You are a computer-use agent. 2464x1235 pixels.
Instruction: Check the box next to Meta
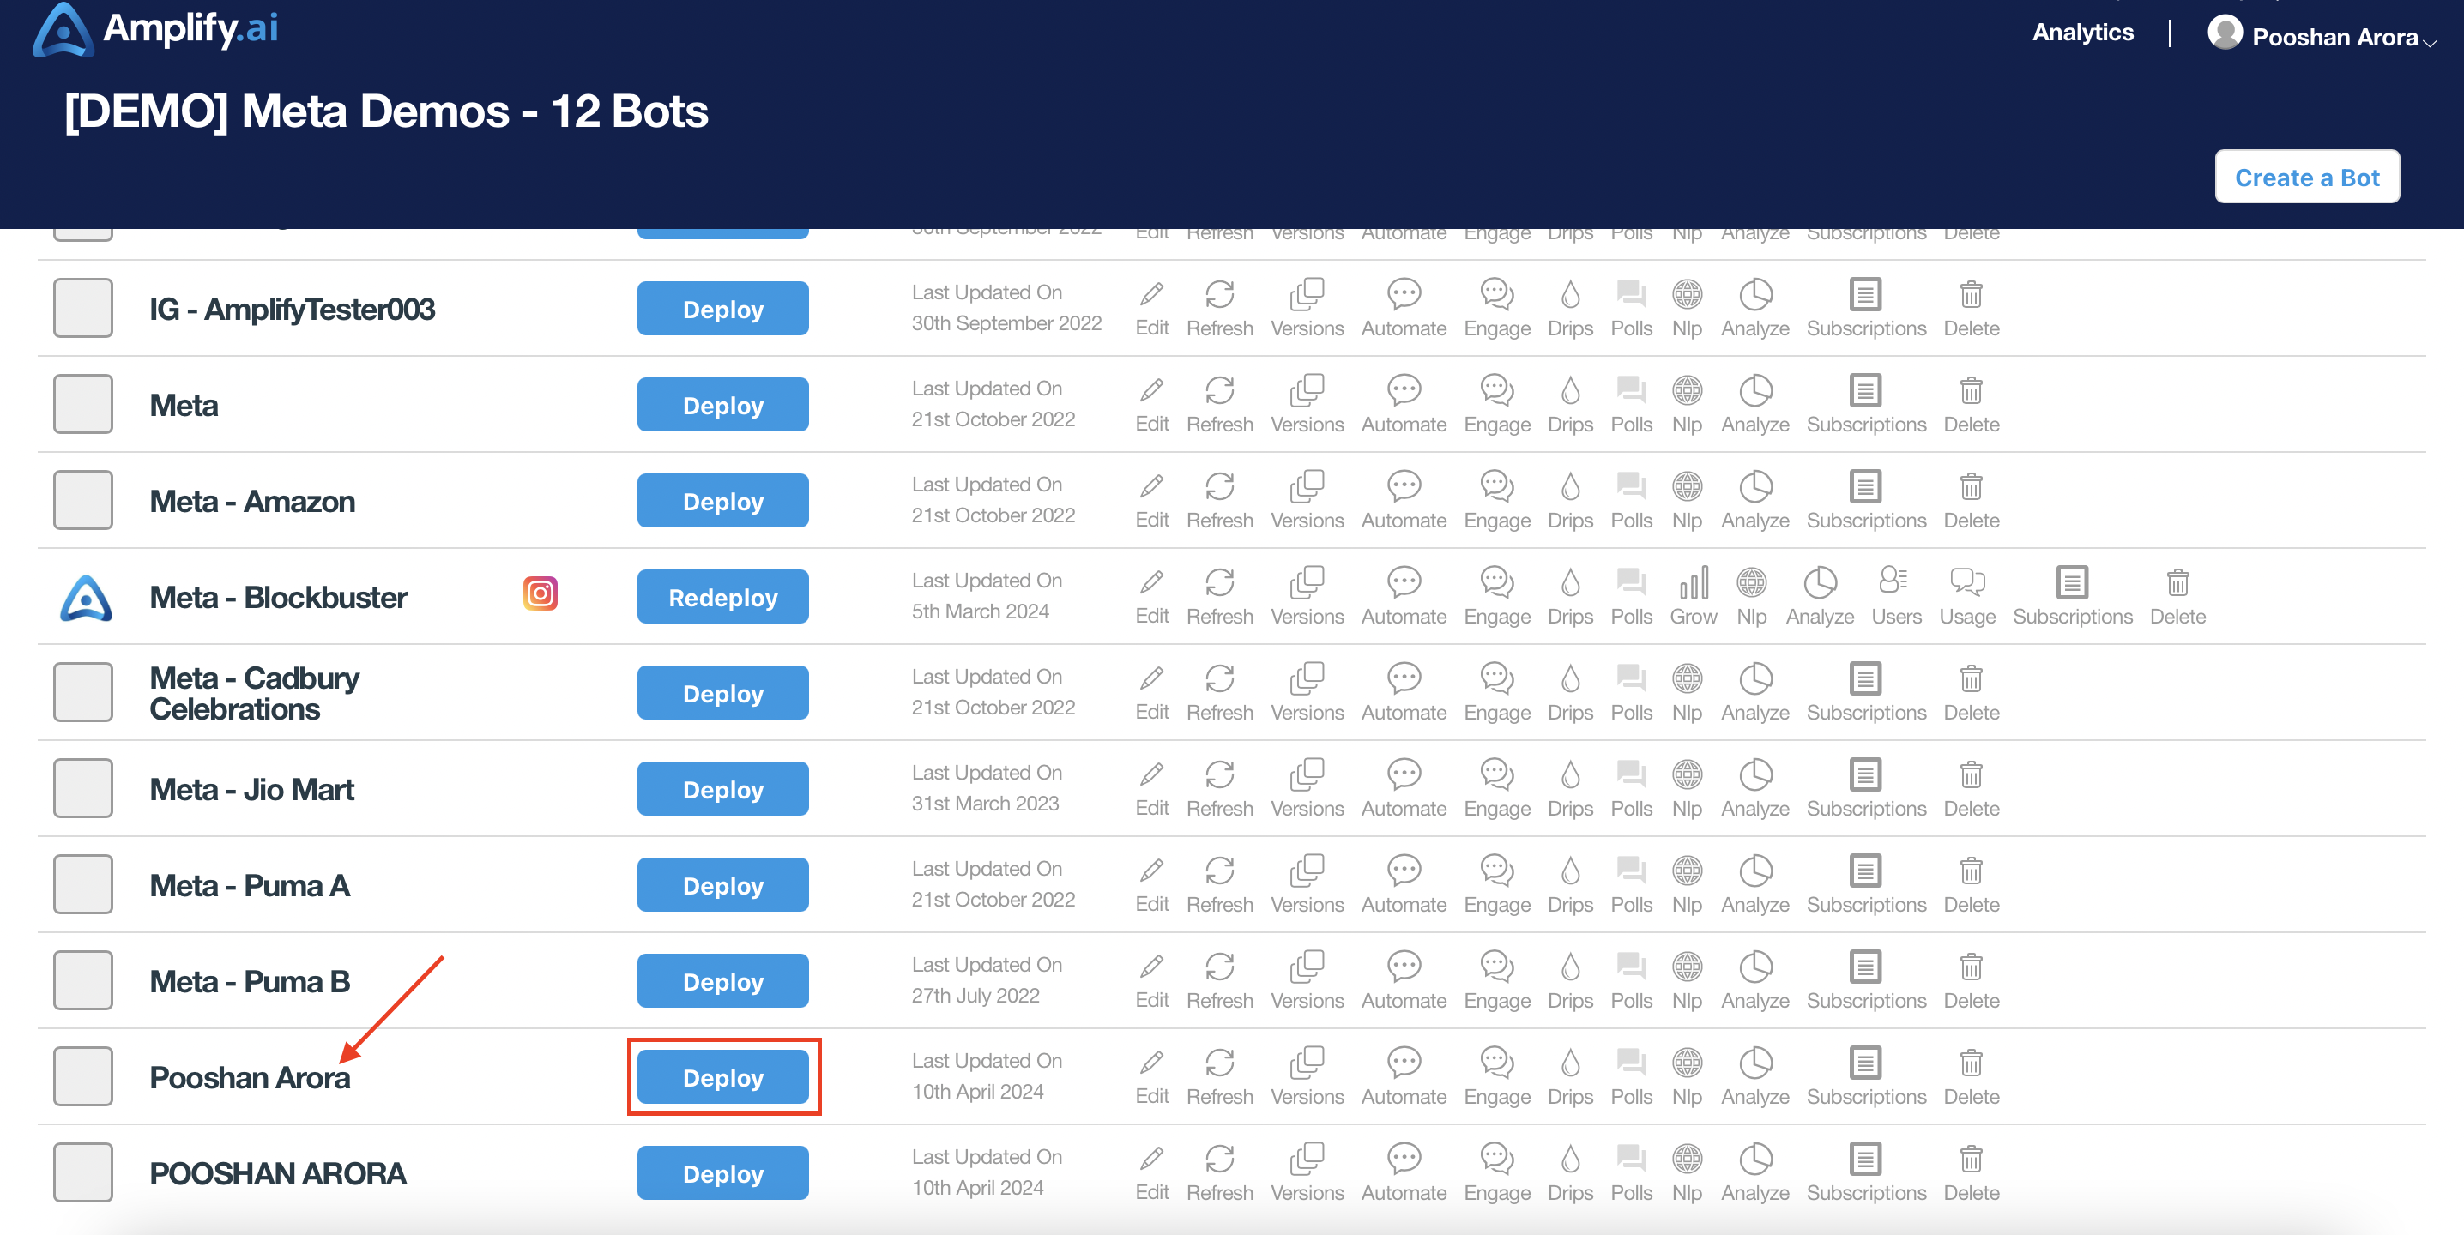(83, 404)
